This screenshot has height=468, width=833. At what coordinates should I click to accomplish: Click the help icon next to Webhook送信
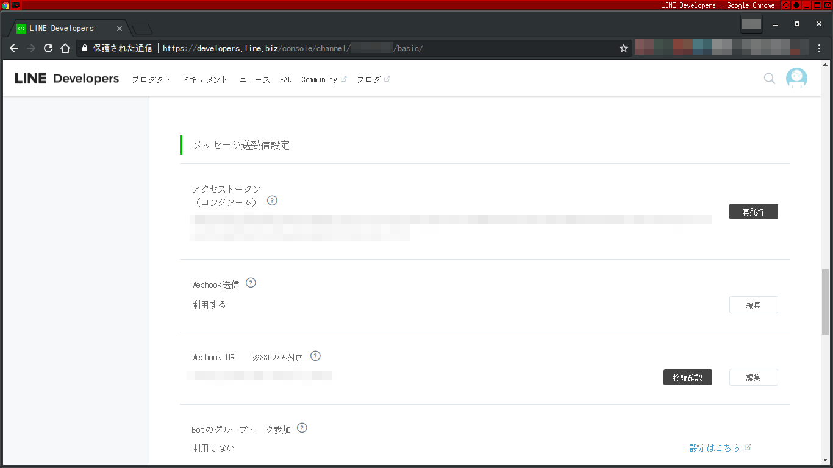pos(251,282)
